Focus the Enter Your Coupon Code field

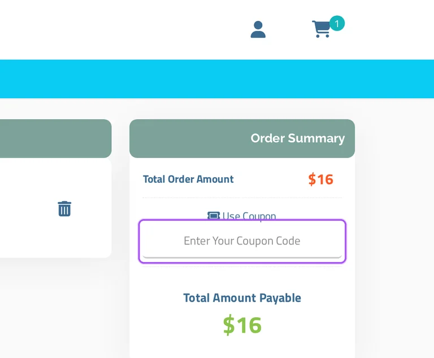[242, 241]
